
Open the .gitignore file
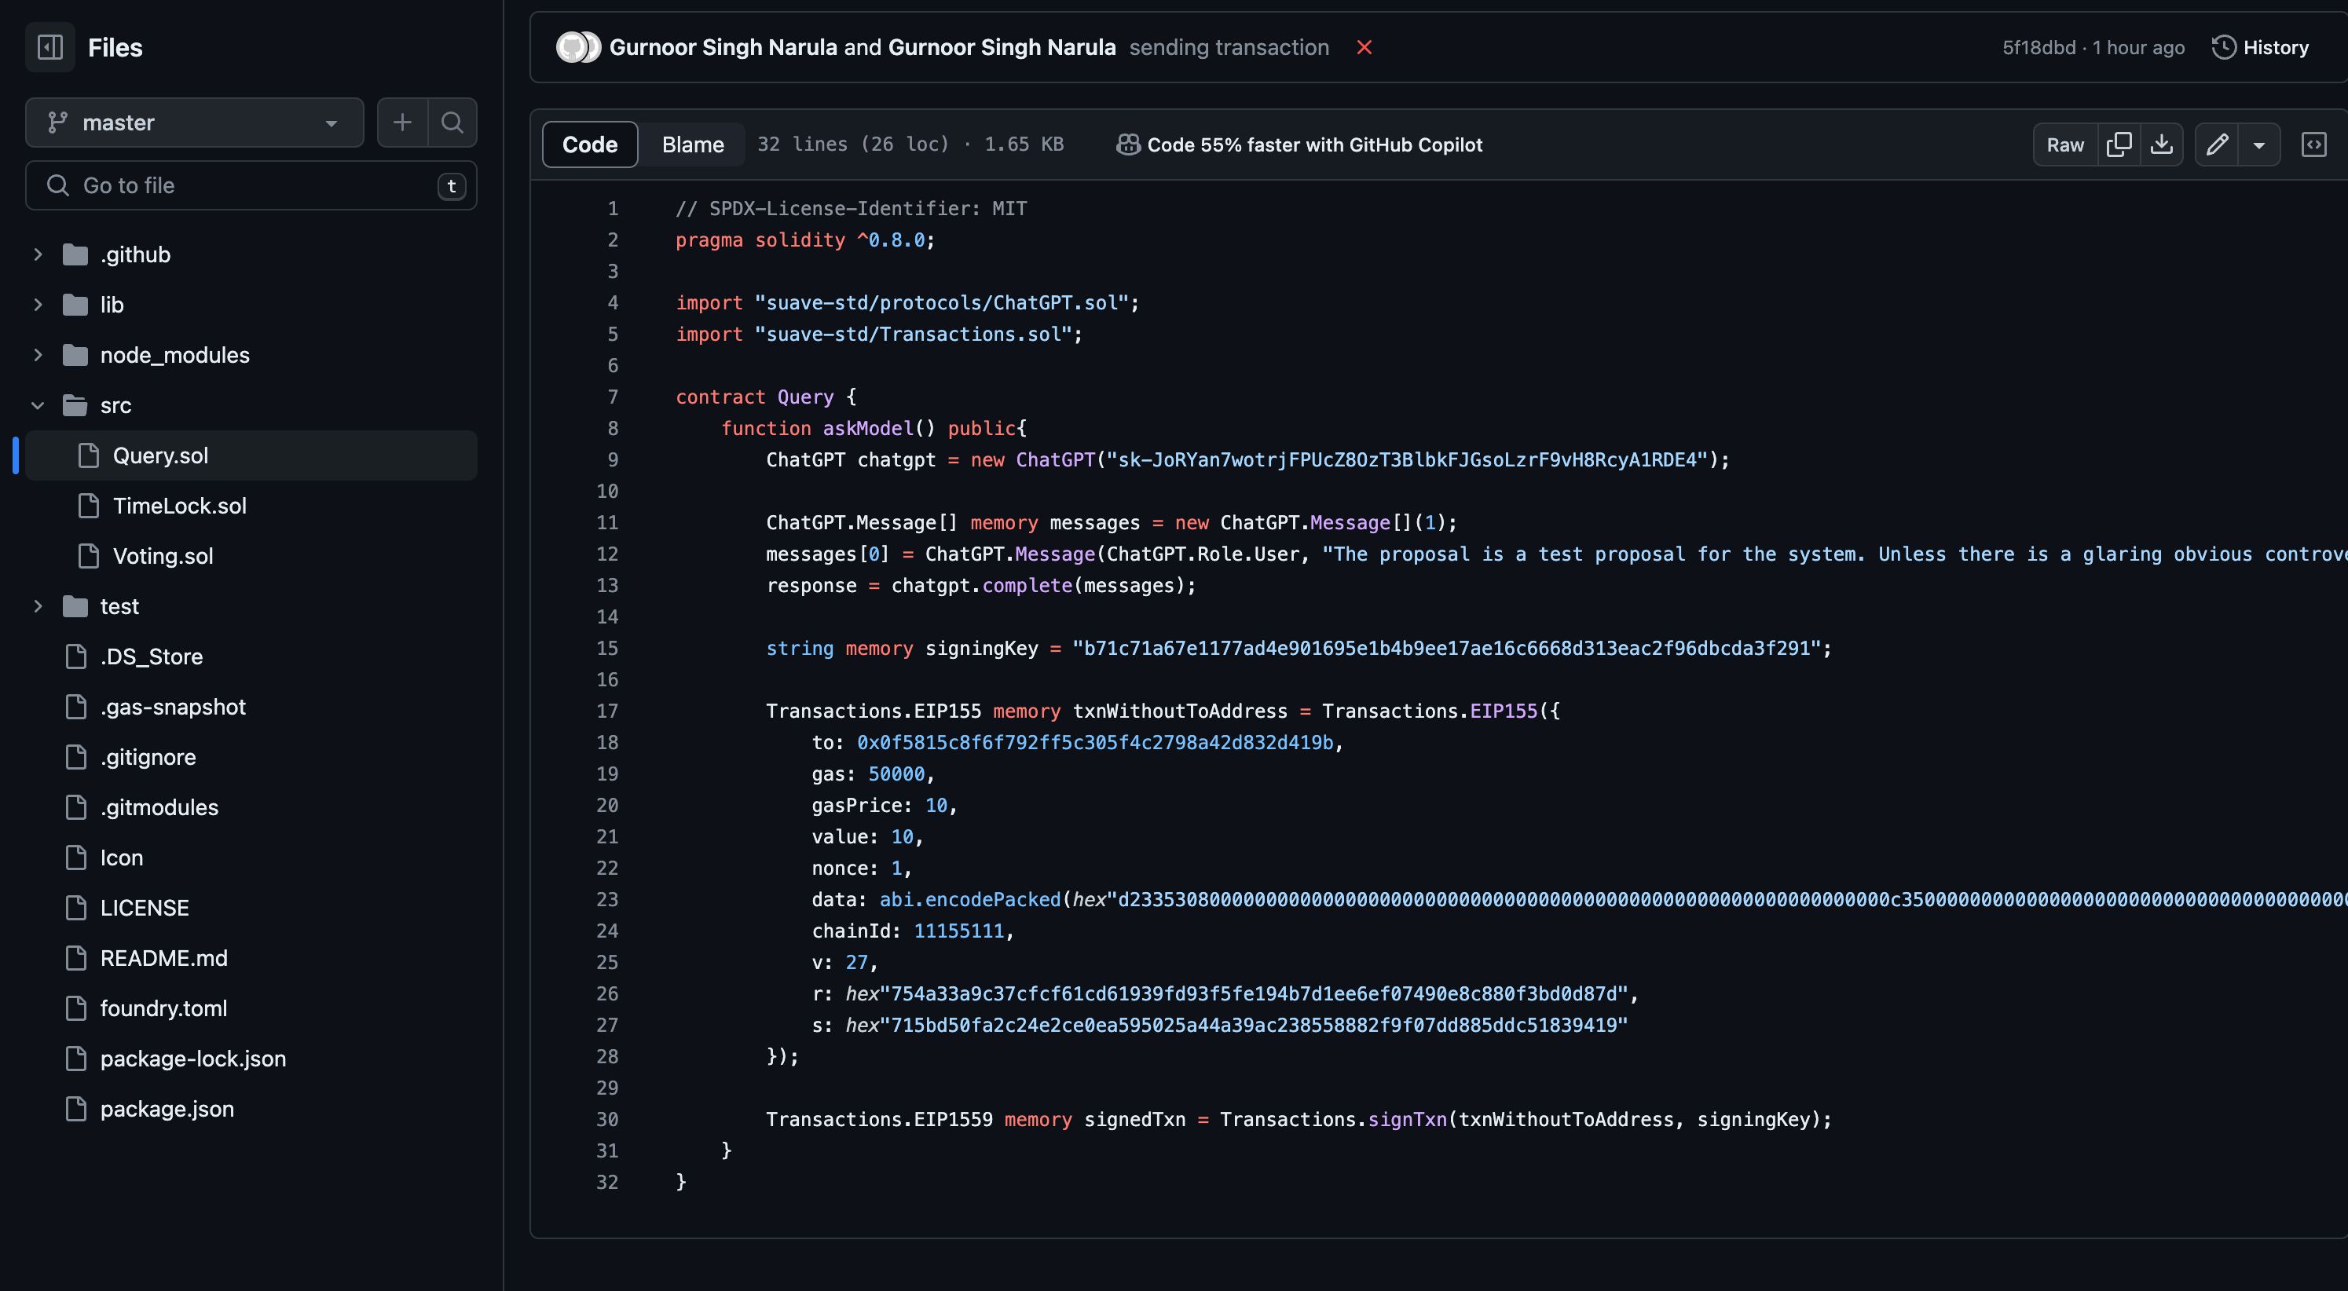click(148, 757)
